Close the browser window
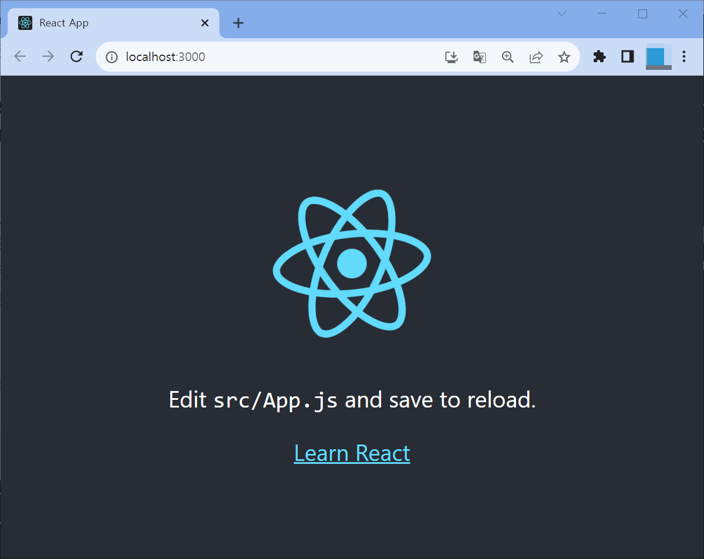Screen dimensions: 704x559 pos(683,14)
